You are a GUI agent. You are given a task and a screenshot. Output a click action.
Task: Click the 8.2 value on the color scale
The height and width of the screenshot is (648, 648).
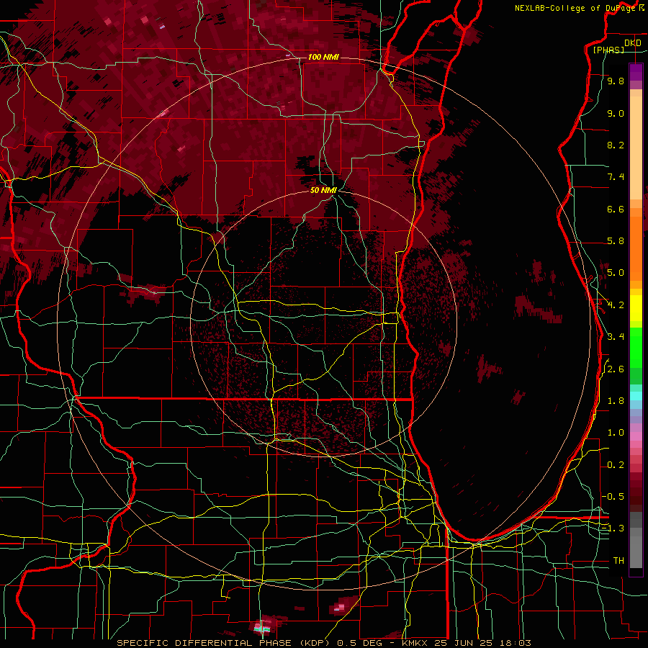pyautogui.click(x=616, y=145)
